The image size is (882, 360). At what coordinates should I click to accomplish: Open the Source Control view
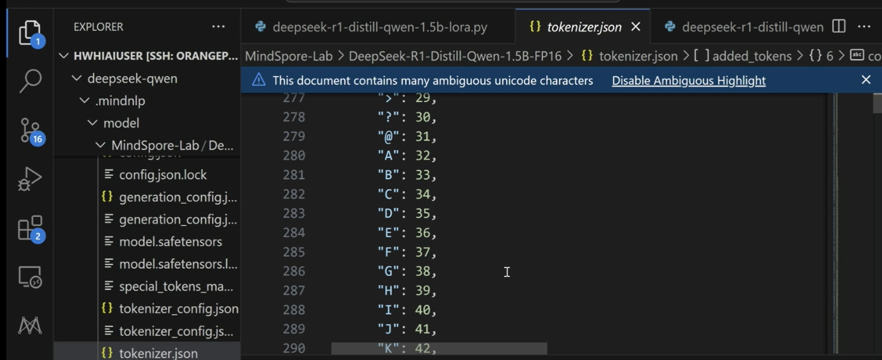pos(30,131)
